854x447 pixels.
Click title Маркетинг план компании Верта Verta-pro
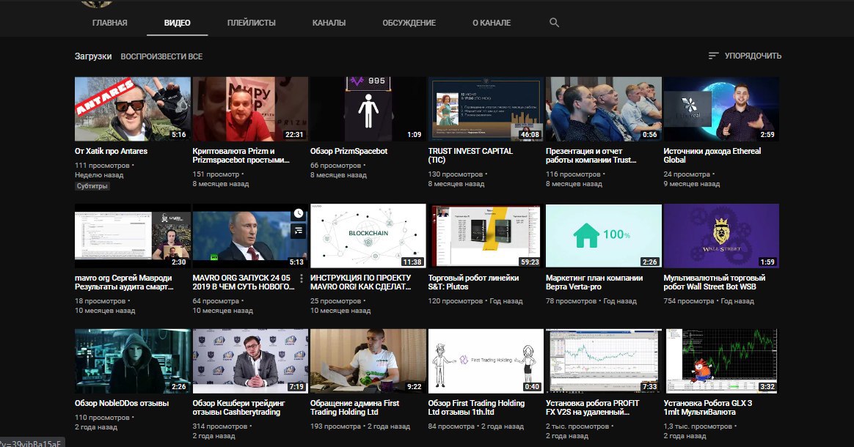tap(594, 282)
